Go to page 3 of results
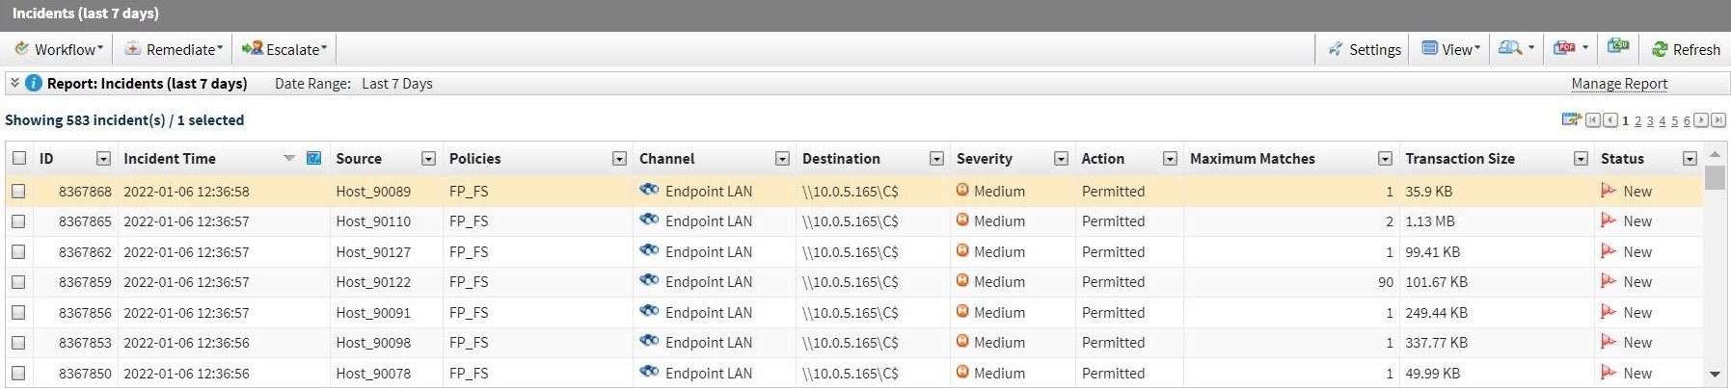Screen dimensions: 1731x389 [1650, 121]
